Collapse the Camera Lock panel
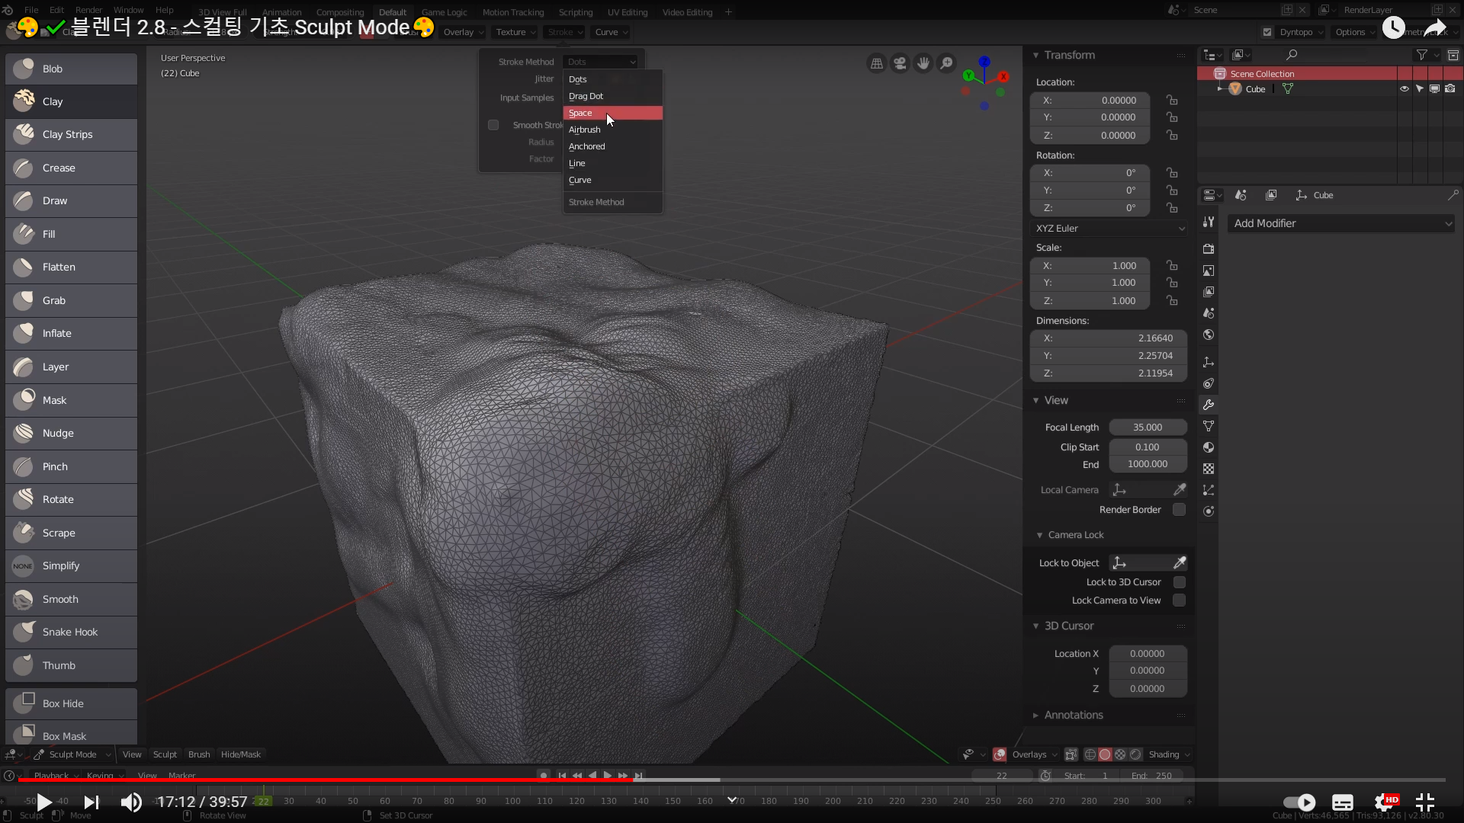Screen dimensions: 1464x823 click(1039, 535)
